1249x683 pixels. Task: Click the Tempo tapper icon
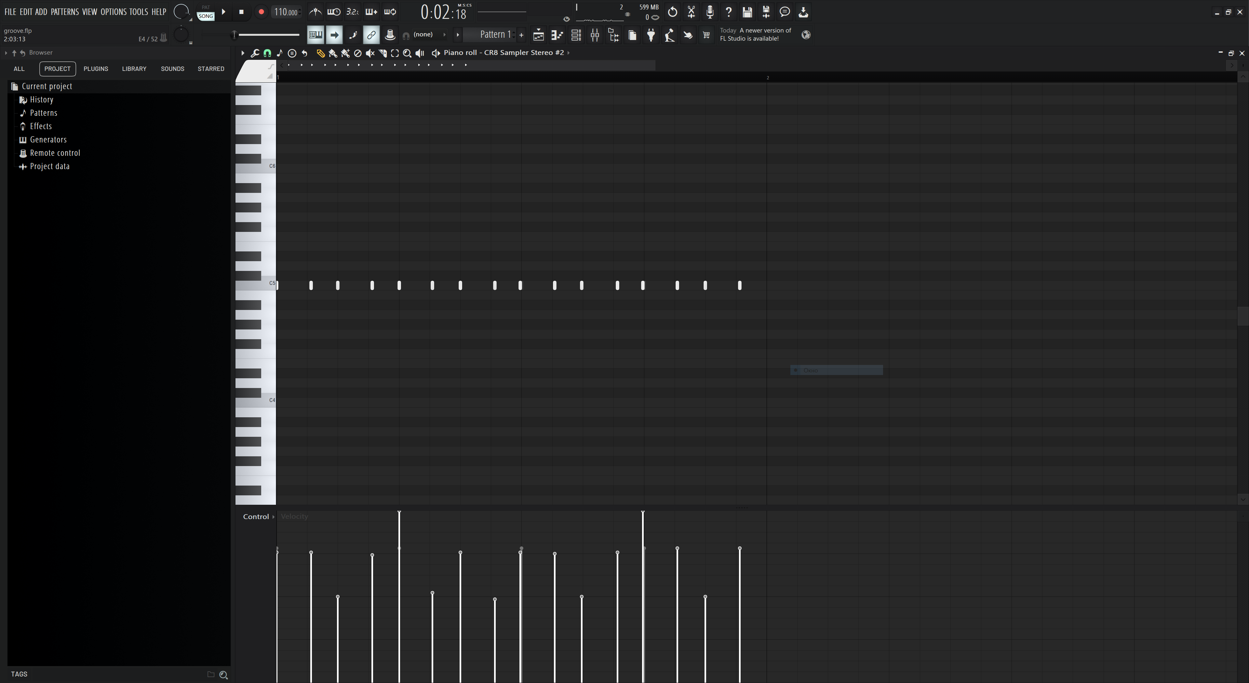coord(670,35)
